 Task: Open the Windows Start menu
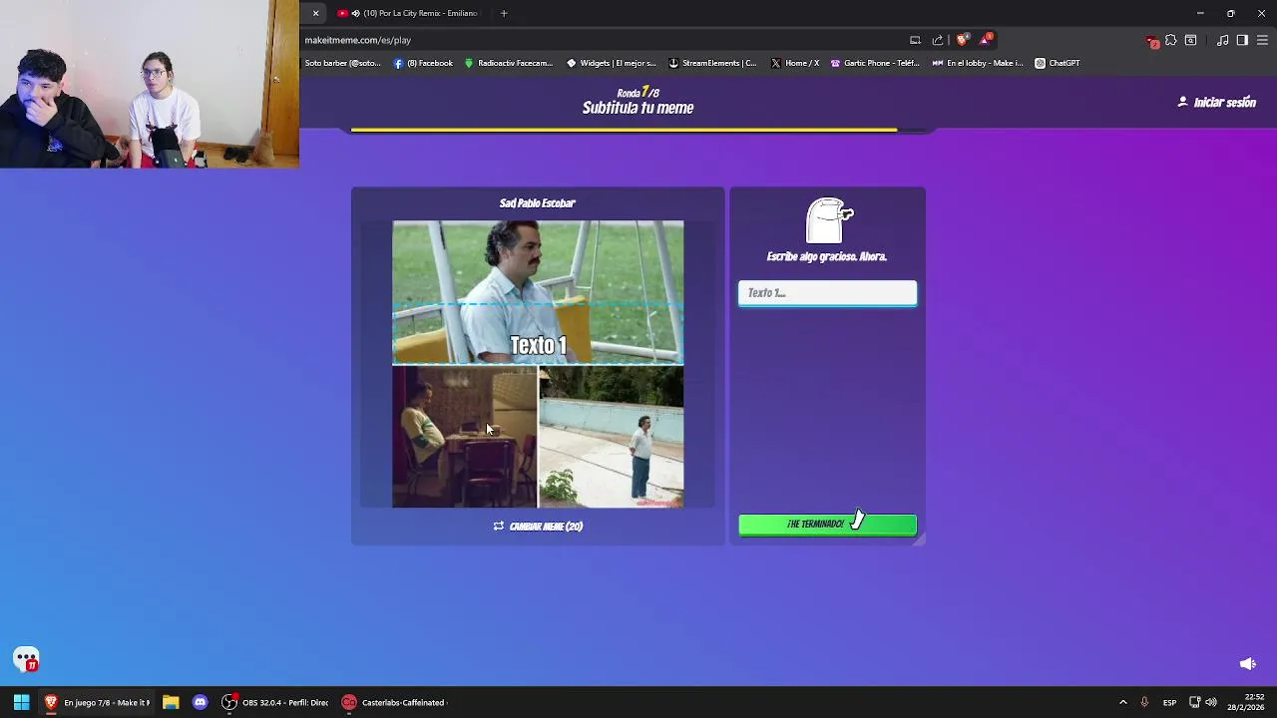21,702
